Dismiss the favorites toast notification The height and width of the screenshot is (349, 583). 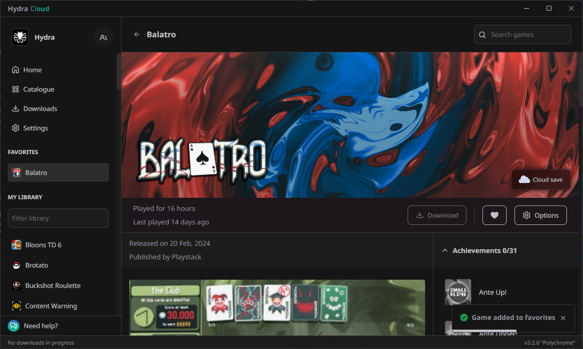[x=563, y=318]
